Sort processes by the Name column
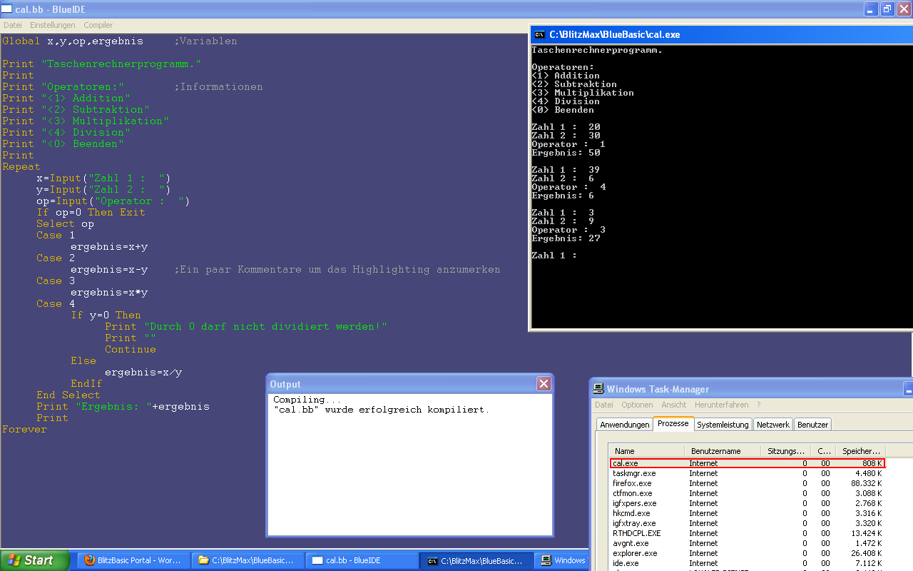 [646, 451]
